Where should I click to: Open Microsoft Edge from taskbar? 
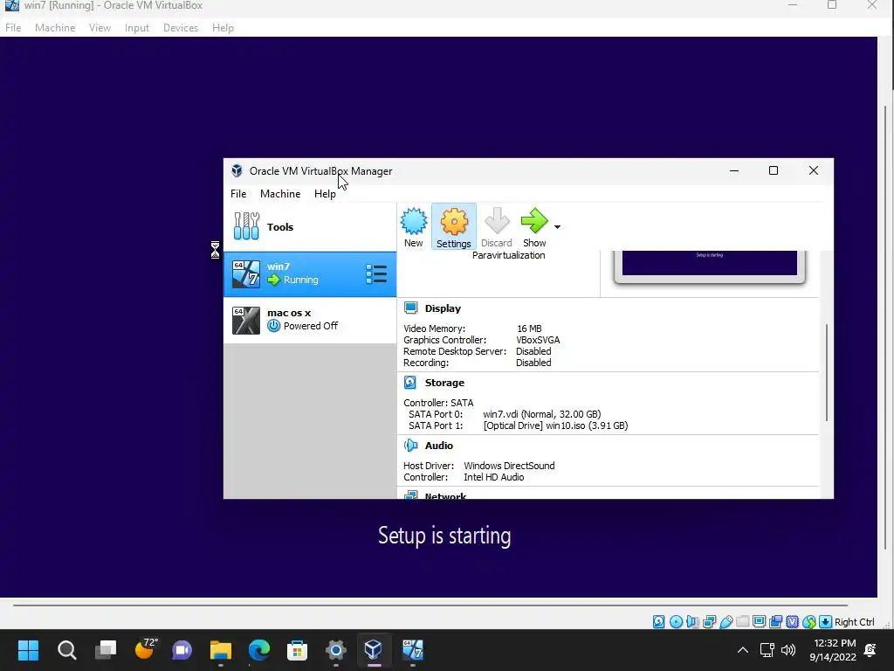258,650
